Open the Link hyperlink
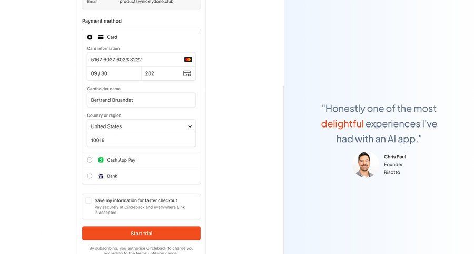The width and height of the screenshot is (474, 254). pyautogui.click(x=181, y=207)
